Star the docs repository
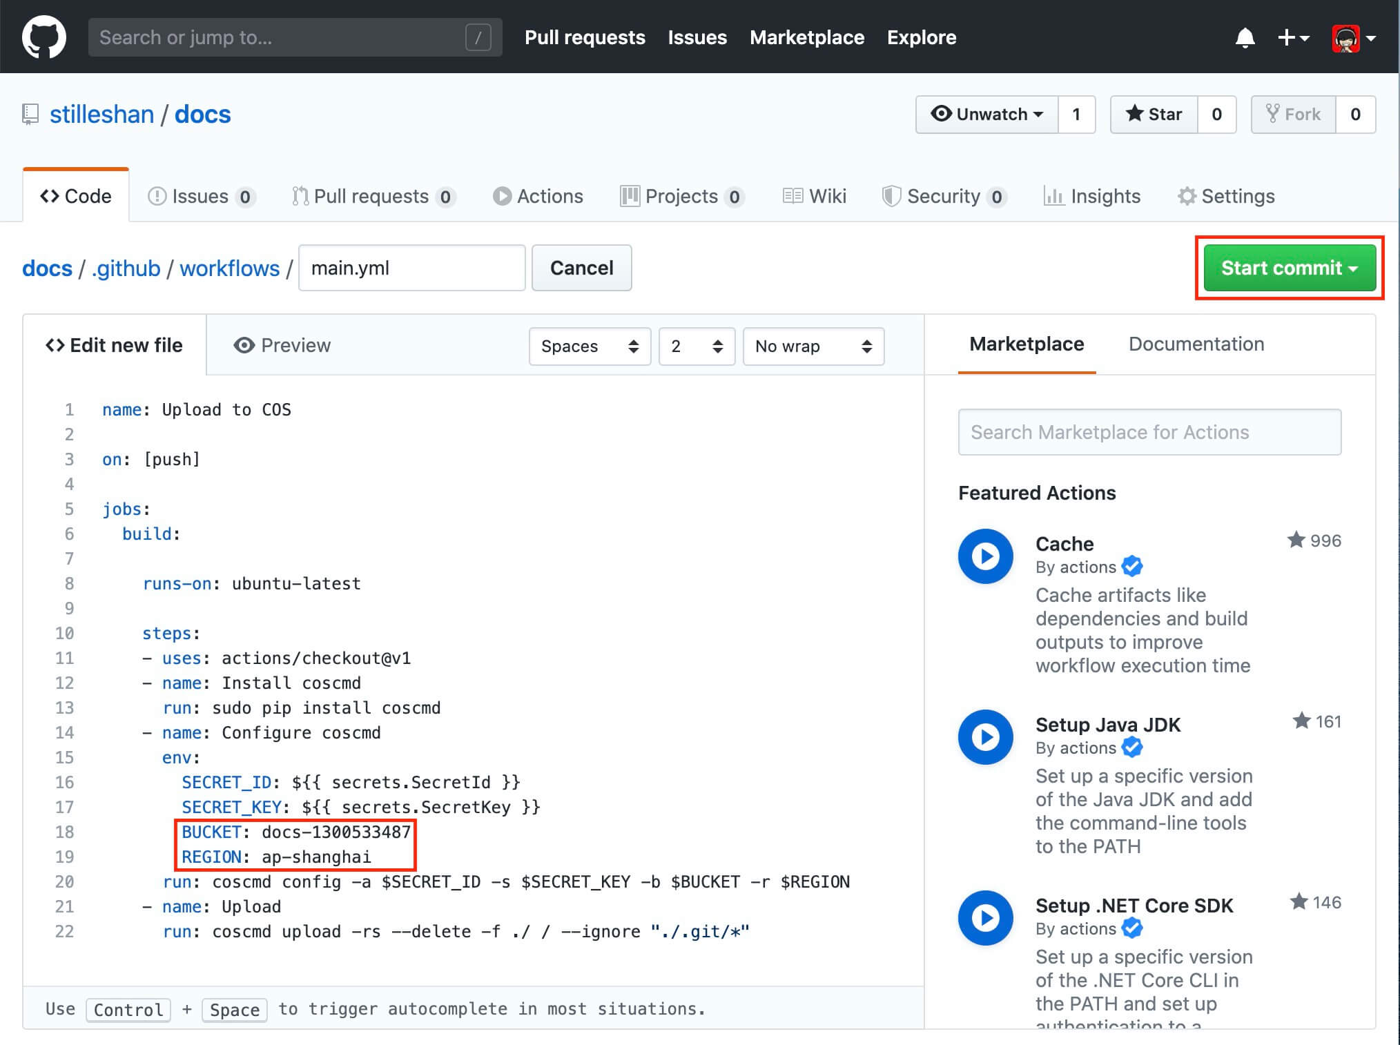 1154,115
